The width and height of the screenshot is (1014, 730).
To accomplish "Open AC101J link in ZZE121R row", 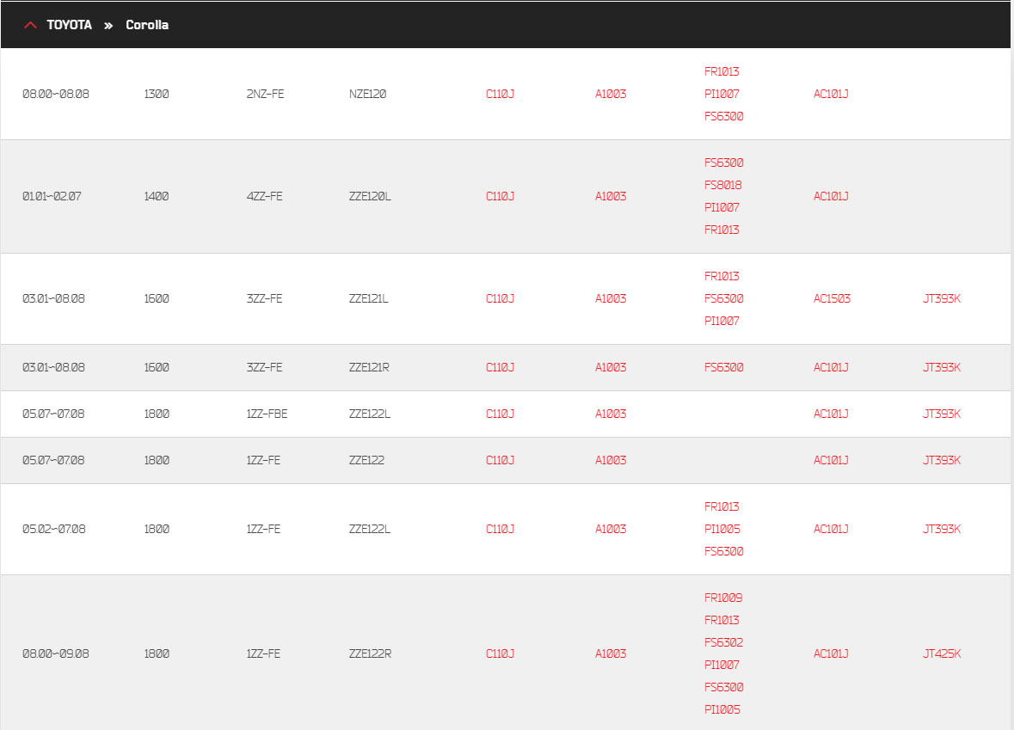I will pyautogui.click(x=831, y=368).
